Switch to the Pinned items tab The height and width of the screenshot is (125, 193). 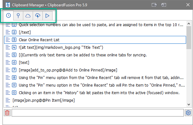click(x=18, y=16)
